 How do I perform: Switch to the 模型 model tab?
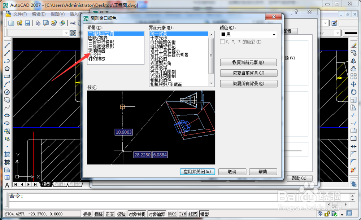[46, 184]
